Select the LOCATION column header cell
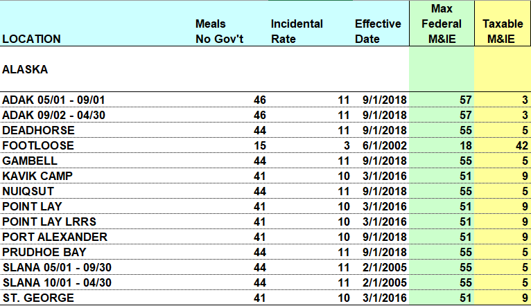The image size is (531, 306). 97,24
